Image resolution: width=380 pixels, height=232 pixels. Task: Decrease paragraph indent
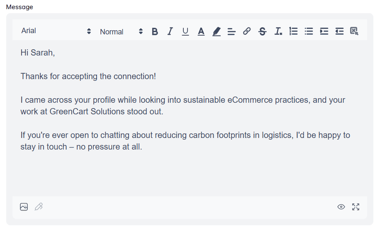click(x=339, y=31)
